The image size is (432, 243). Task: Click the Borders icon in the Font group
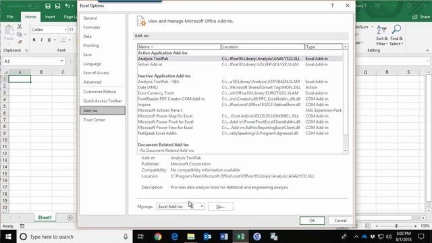point(63,40)
